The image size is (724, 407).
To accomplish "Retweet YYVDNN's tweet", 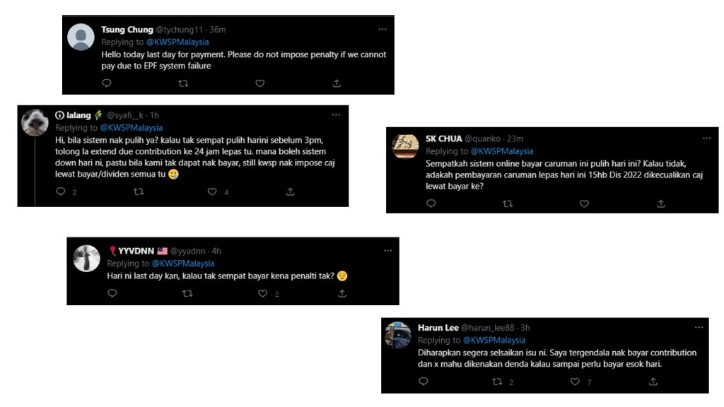I will 187,293.
